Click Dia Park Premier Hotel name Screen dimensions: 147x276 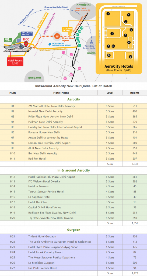(42, 268)
